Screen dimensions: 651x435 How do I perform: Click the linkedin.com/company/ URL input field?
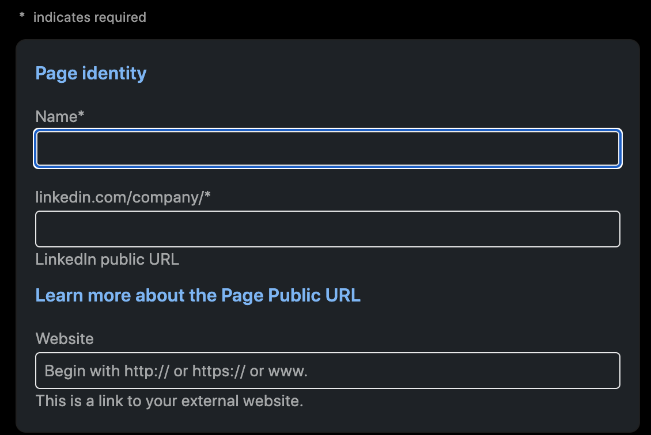click(x=328, y=229)
